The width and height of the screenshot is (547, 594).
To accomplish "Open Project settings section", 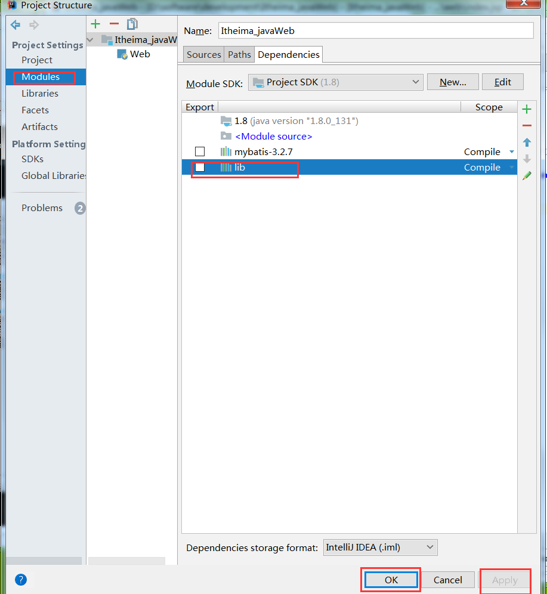I will 37,60.
